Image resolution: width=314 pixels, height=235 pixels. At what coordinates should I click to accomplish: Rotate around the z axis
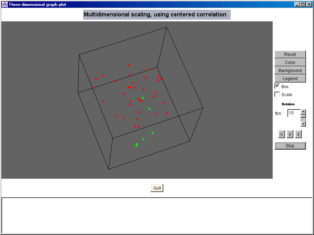[x=298, y=134]
